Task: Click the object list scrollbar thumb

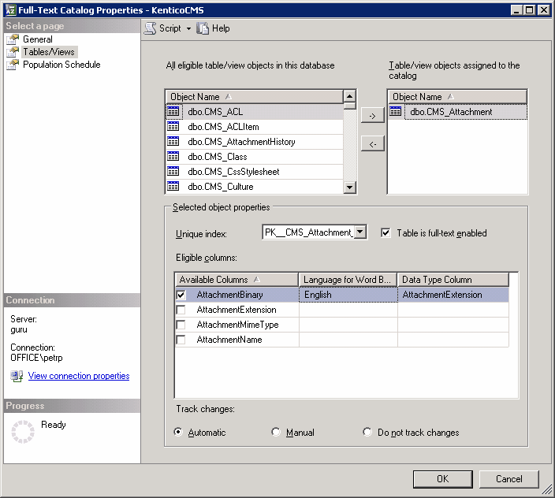Action: 349,106
